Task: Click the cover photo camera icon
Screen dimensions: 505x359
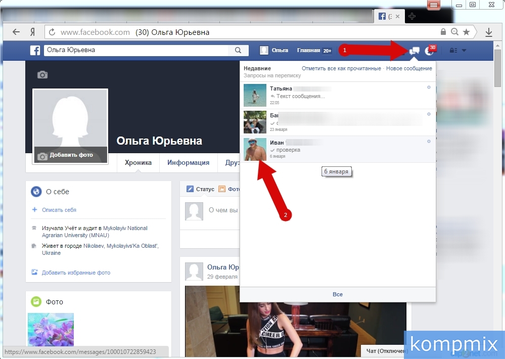Action: tap(42, 75)
